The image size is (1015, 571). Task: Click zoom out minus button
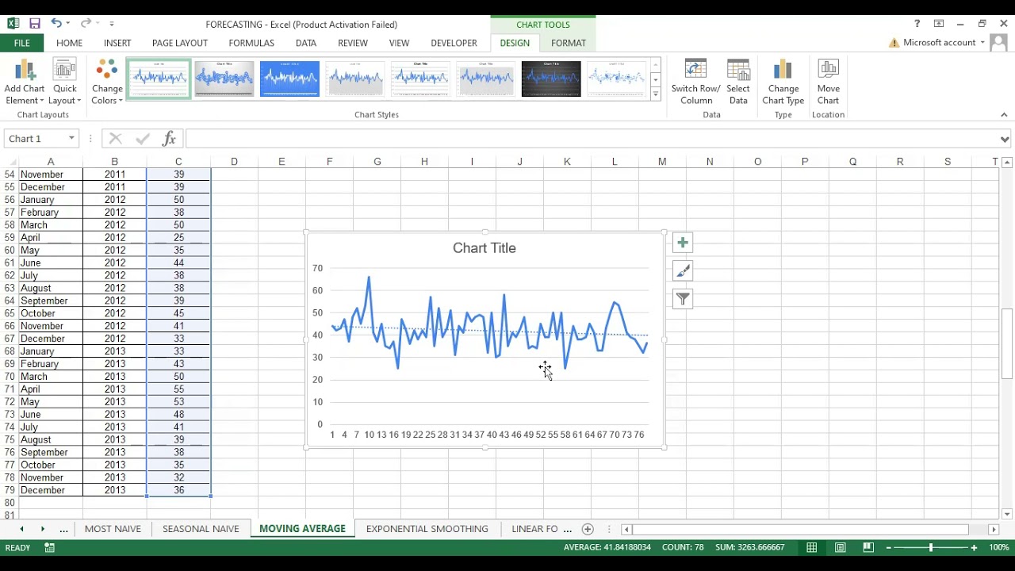[889, 547]
